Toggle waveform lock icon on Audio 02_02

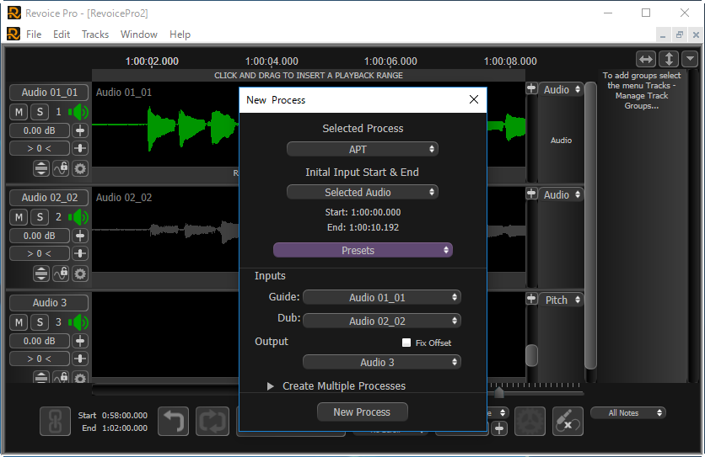point(61,274)
